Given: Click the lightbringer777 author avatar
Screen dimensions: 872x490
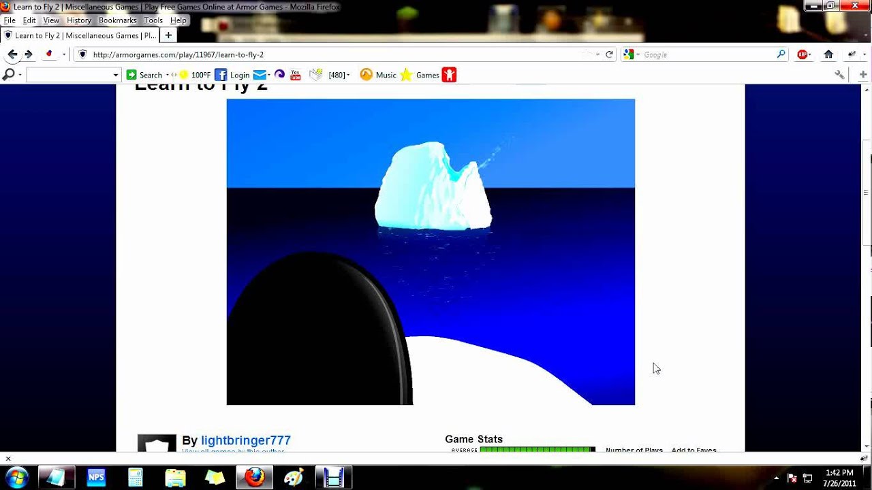Looking at the screenshot, I should click(157, 444).
